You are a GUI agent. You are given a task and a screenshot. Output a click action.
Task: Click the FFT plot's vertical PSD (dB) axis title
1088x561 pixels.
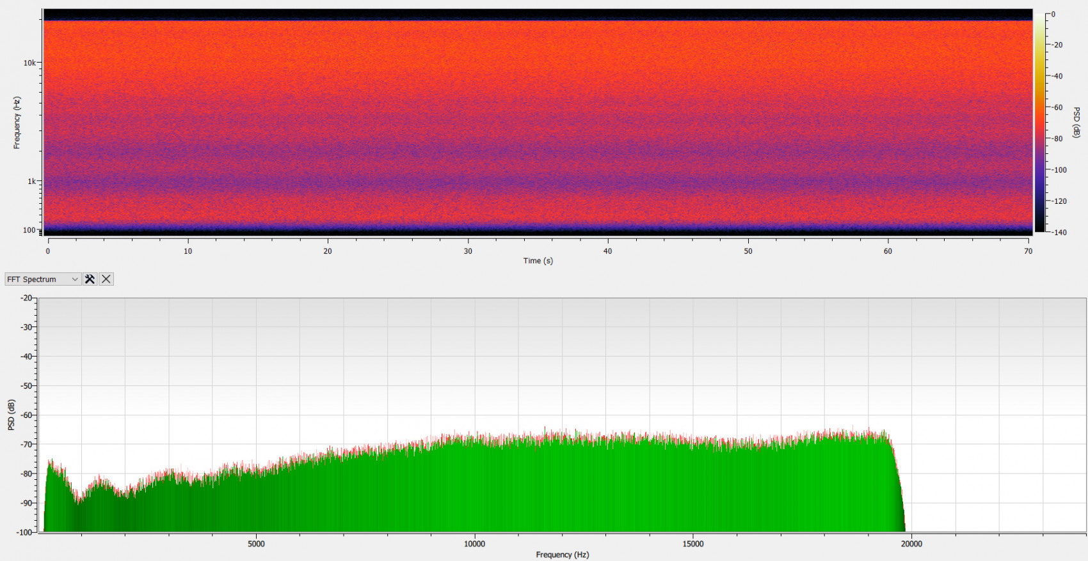pyautogui.click(x=11, y=415)
